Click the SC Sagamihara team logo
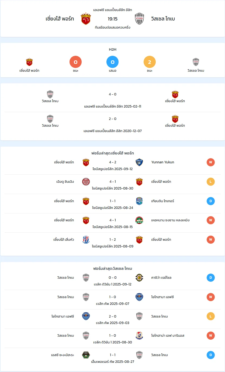Image resolution: width=225 pixels, height=372 pixels. coord(86,355)
